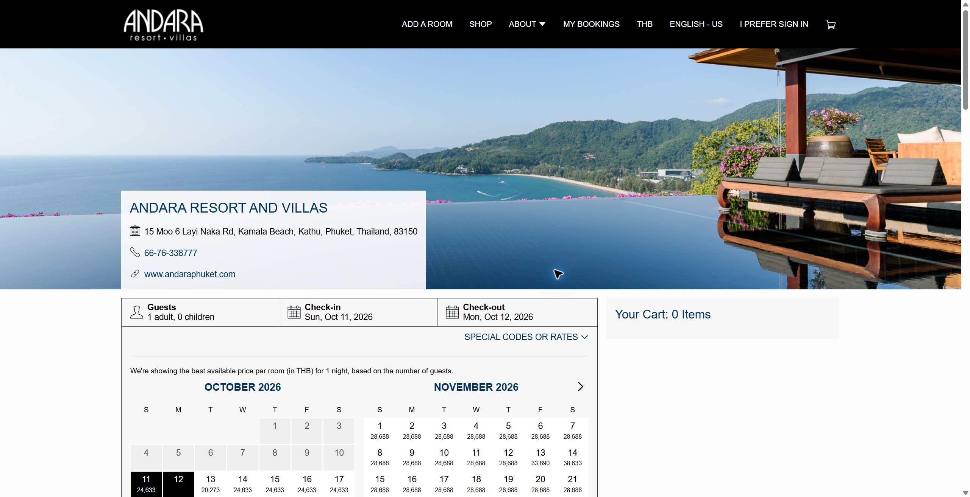
Task: Click the Check-in calendar icon
Action: point(294,312)
